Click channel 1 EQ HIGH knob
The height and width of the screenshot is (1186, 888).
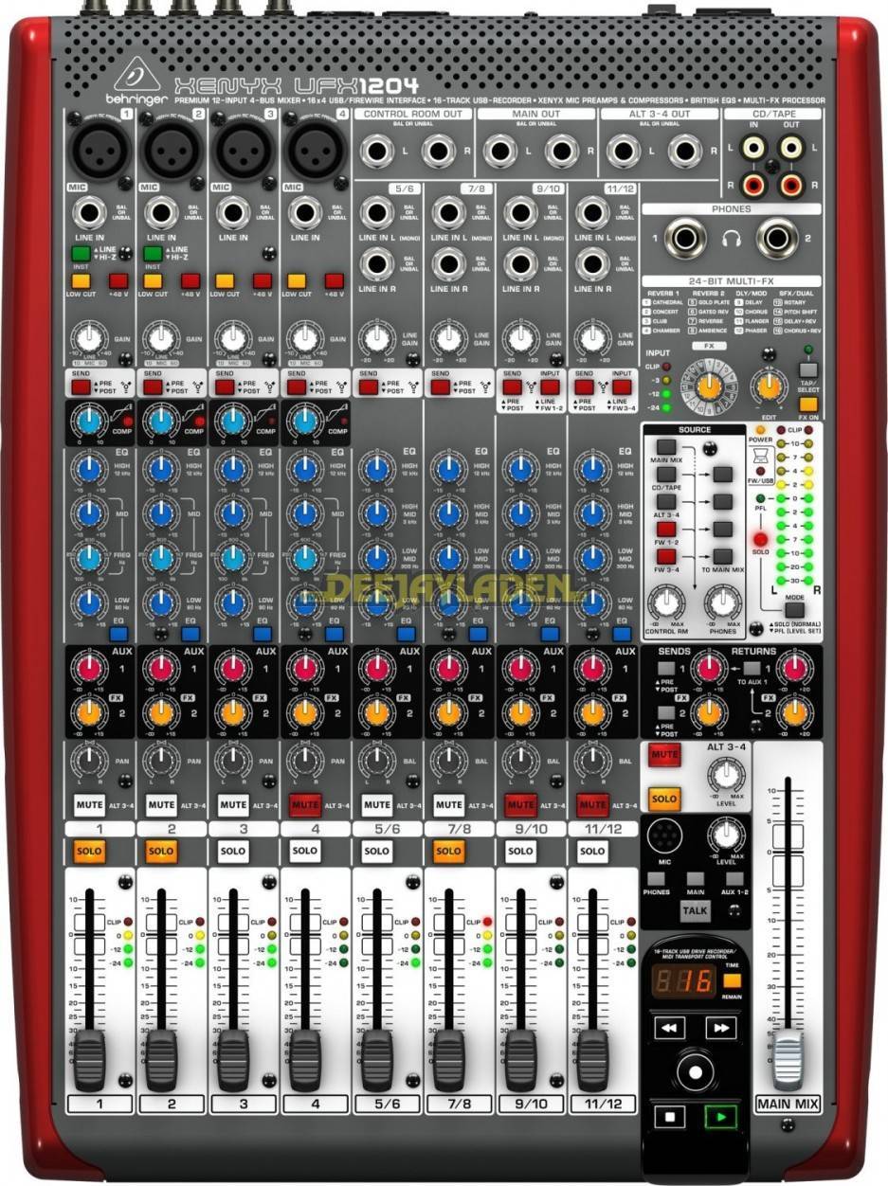pyautogui.click(x=90, y=469)
